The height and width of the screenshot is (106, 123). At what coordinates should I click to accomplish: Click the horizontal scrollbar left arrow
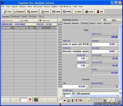64,96
